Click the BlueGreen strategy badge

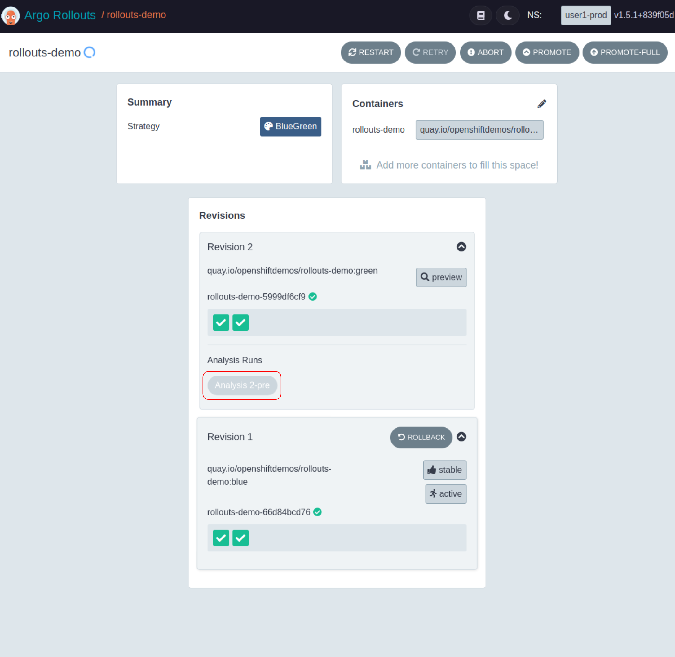click(290, 126)
